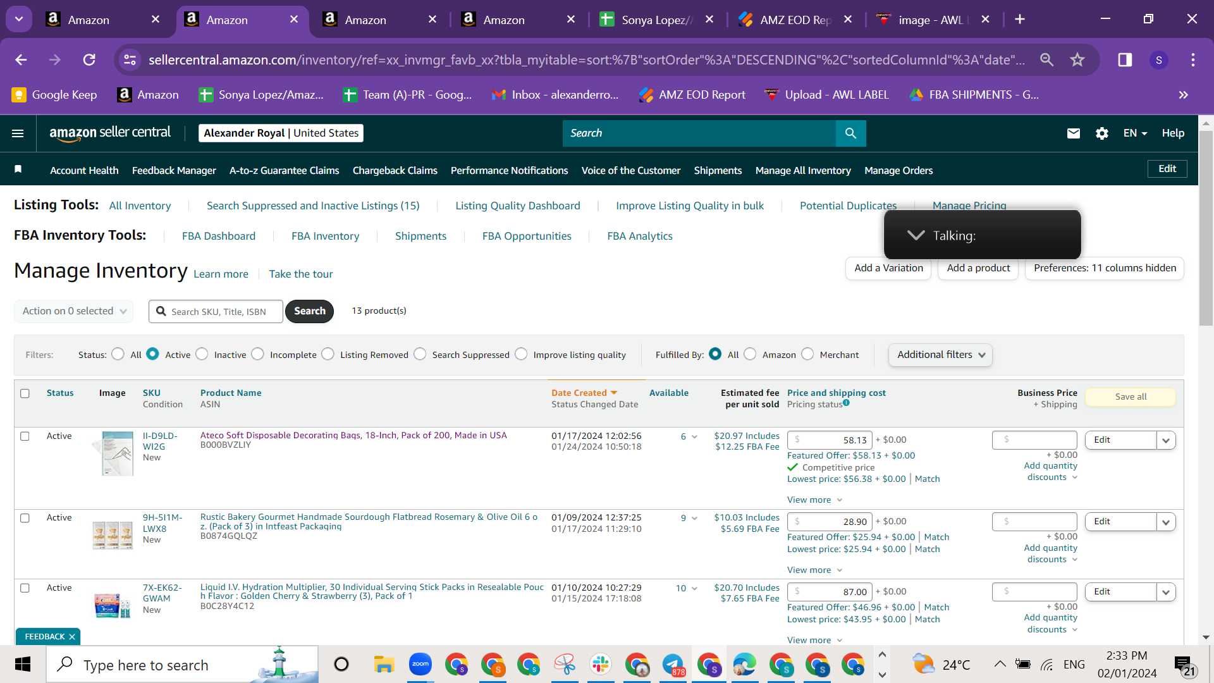The height and width of the screenshot is (683, 1214).
Task: Open Telegram from the taskbar
Action: click(x=673, y=665)
